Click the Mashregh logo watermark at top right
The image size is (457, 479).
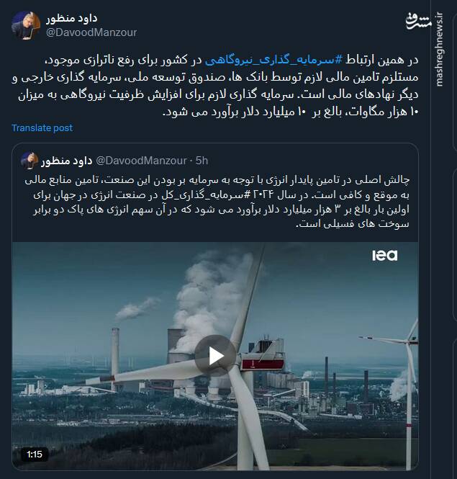417,21
